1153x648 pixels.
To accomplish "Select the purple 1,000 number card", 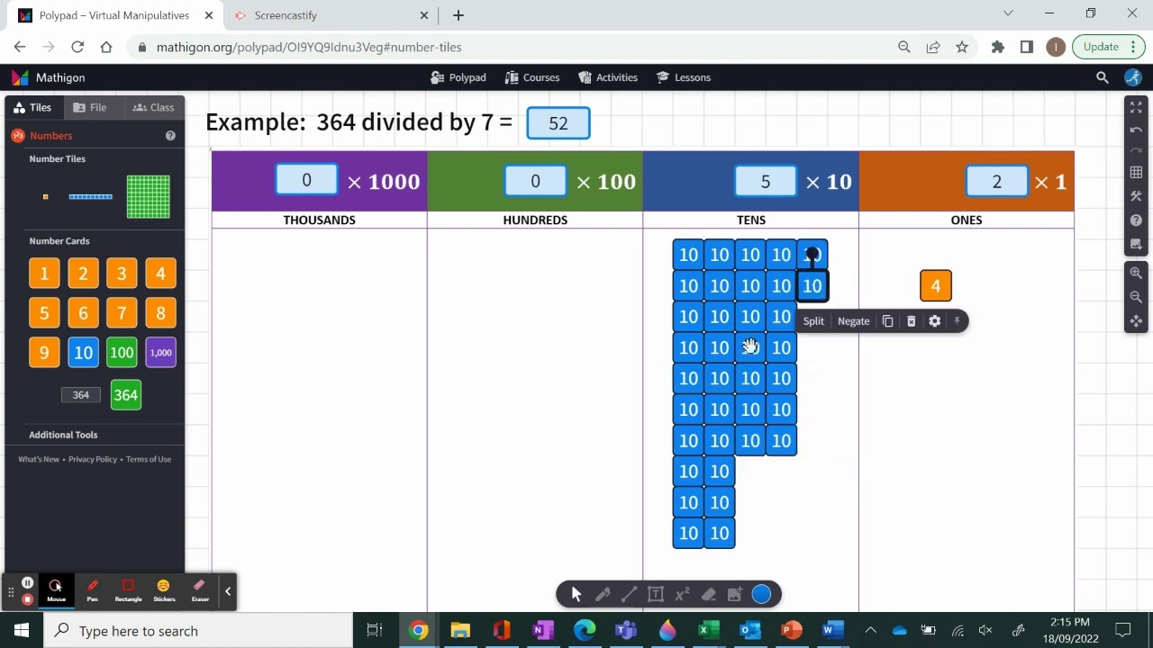I will (160, 353).
